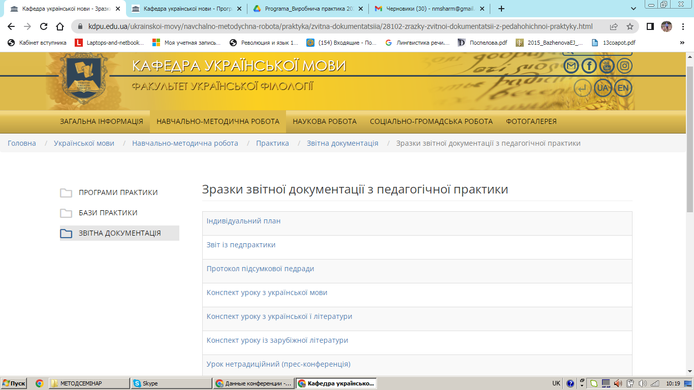This screenshot has height=390, width=694.
Task: Open the Facebook icon in site header
Action: click(589, 66)
